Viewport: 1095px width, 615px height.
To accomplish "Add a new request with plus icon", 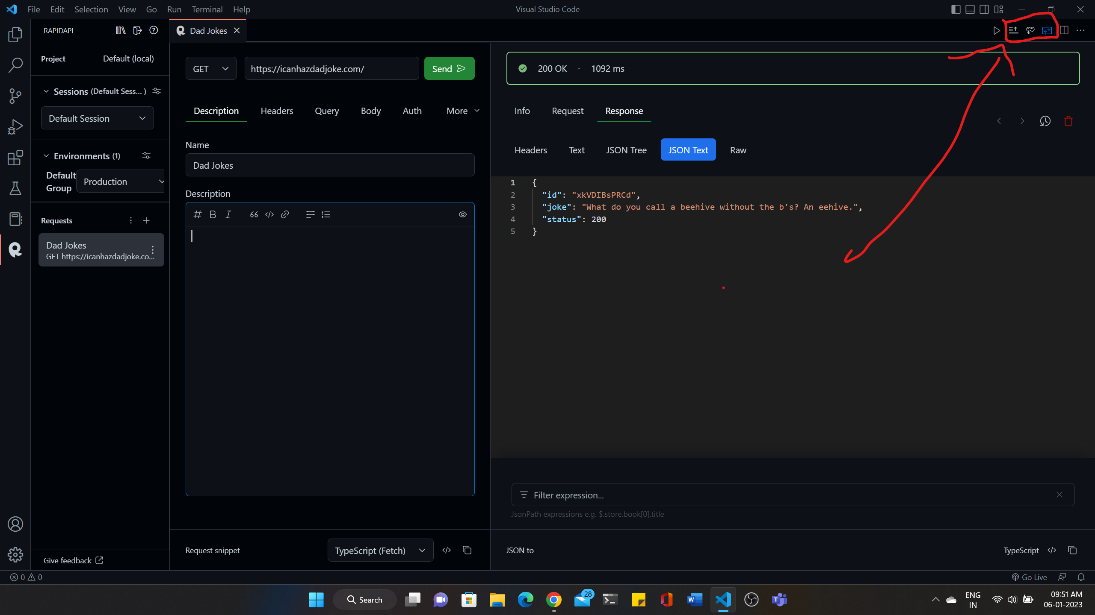I will (x=146, y=220).
